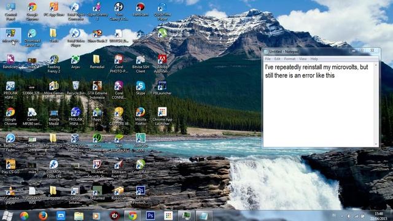
Task: Launch Feeding Frenzy 2 from the desktop
Action: [x=54, y=64]
